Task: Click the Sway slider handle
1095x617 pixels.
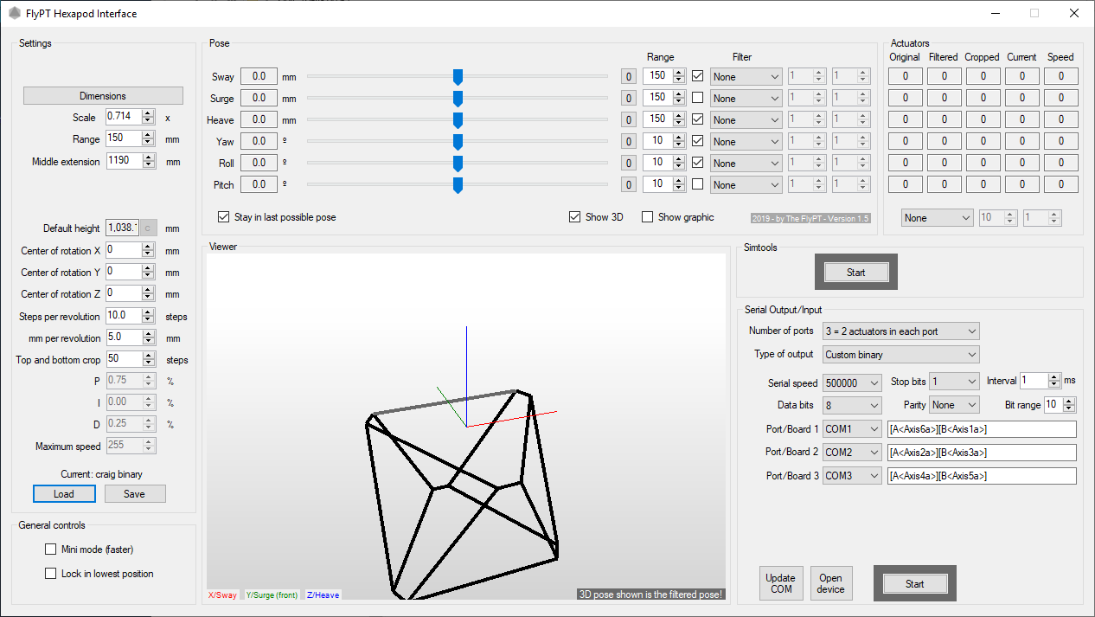Action: 458,77
